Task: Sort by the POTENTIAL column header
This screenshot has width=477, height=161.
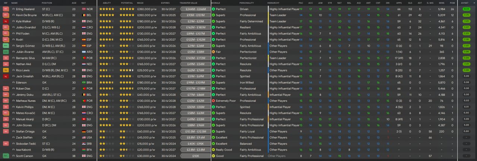Action: click(127, 3)
